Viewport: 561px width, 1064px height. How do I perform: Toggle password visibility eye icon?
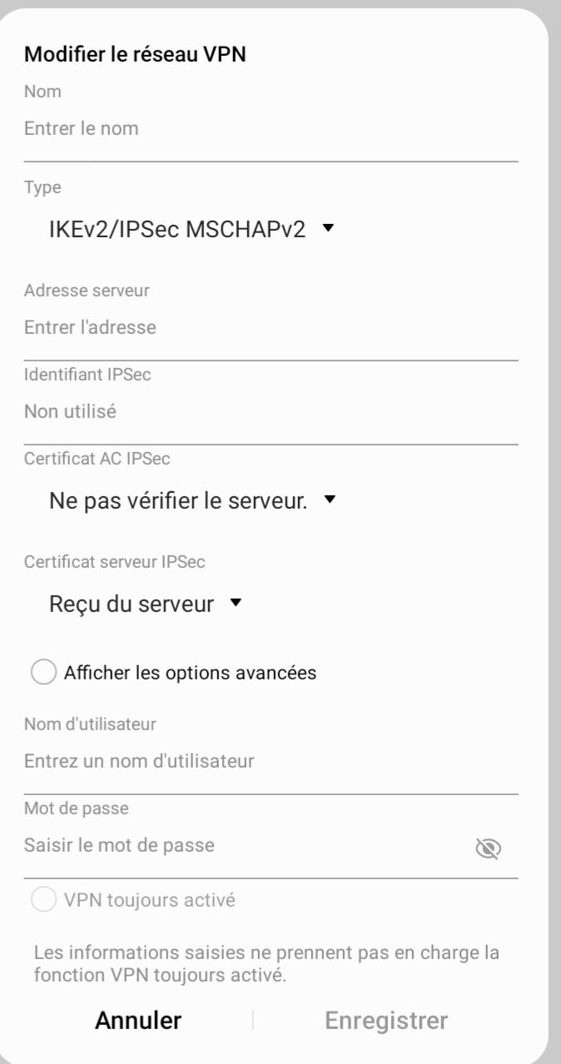click(488, 848)
